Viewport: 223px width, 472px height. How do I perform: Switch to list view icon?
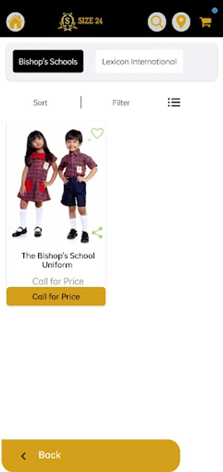(174, 102)
